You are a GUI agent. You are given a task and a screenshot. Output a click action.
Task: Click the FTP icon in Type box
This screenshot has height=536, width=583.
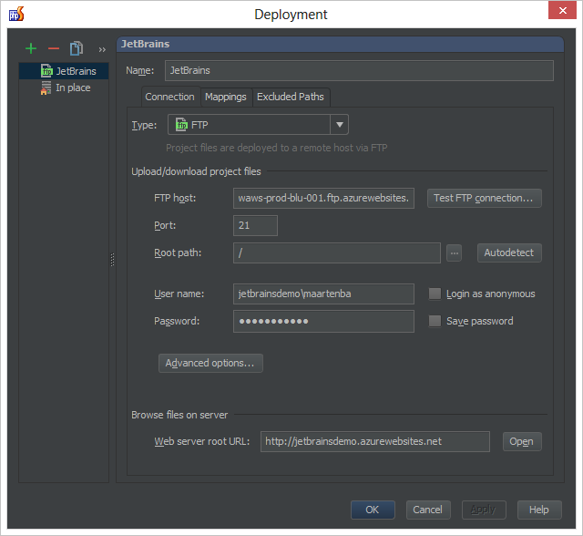(x=181, y=124)
